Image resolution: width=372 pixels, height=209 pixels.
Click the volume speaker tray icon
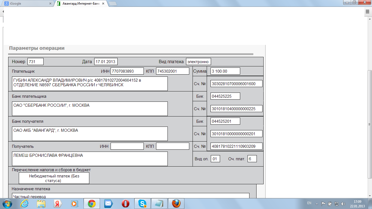(343, 204)
